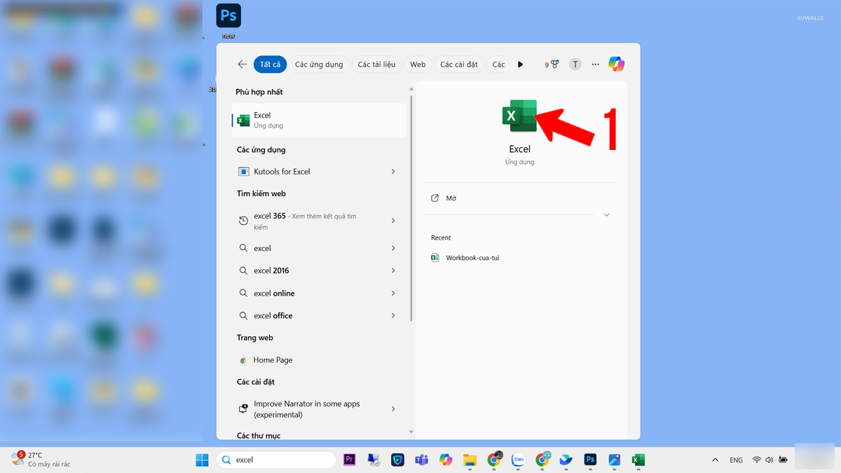This screenshot has width=841, height=473.
Task: Expand excel office suggestion chevron
Action: 393,315
